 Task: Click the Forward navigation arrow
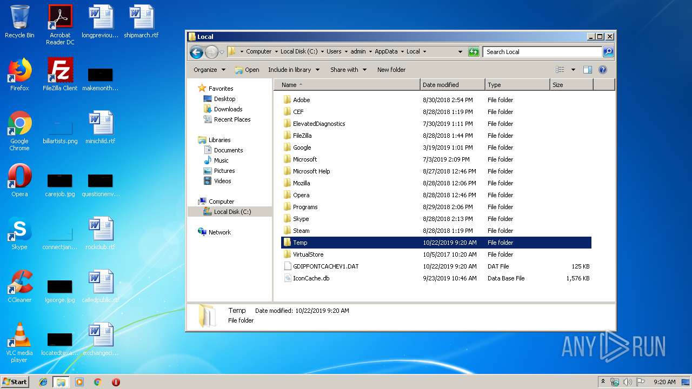[x=211, y=52]
